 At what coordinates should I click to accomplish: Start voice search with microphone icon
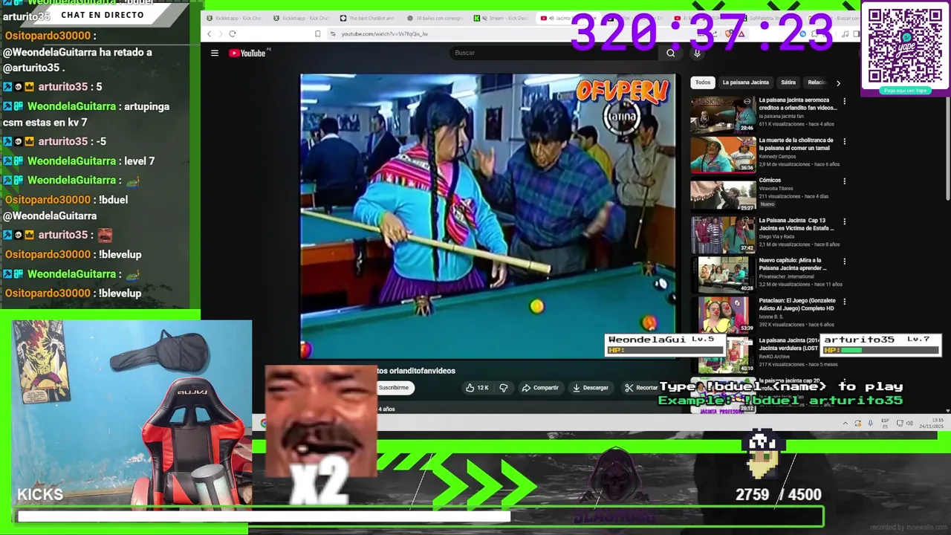(x=697, y=53)
